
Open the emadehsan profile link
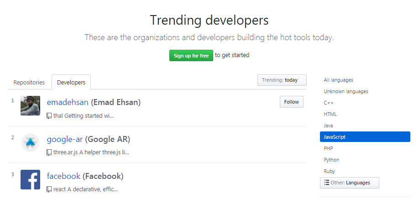pos(68,103)
